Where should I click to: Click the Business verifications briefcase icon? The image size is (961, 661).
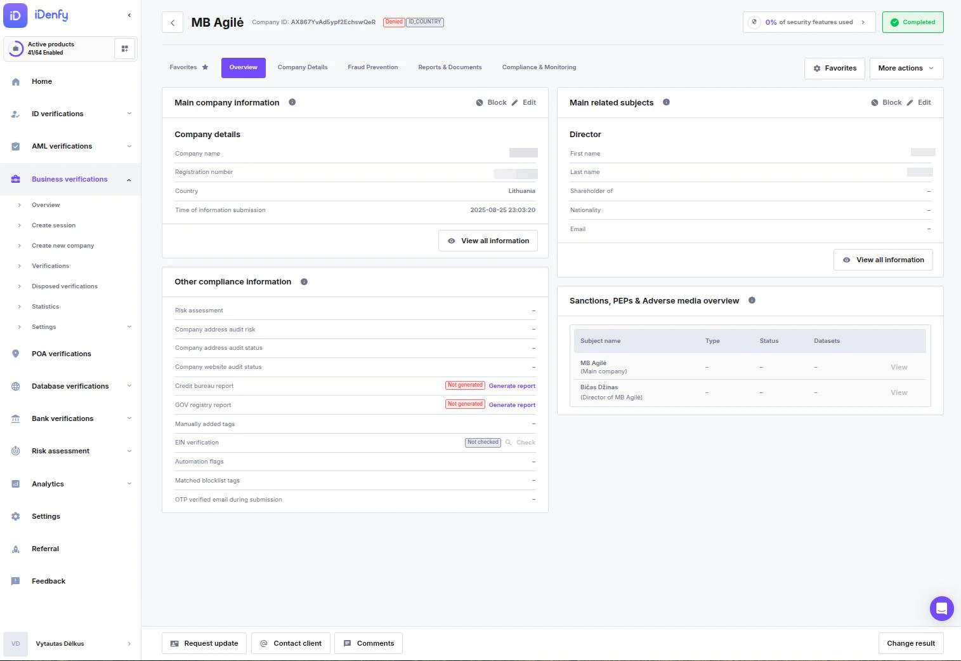[x=16, y=180]
